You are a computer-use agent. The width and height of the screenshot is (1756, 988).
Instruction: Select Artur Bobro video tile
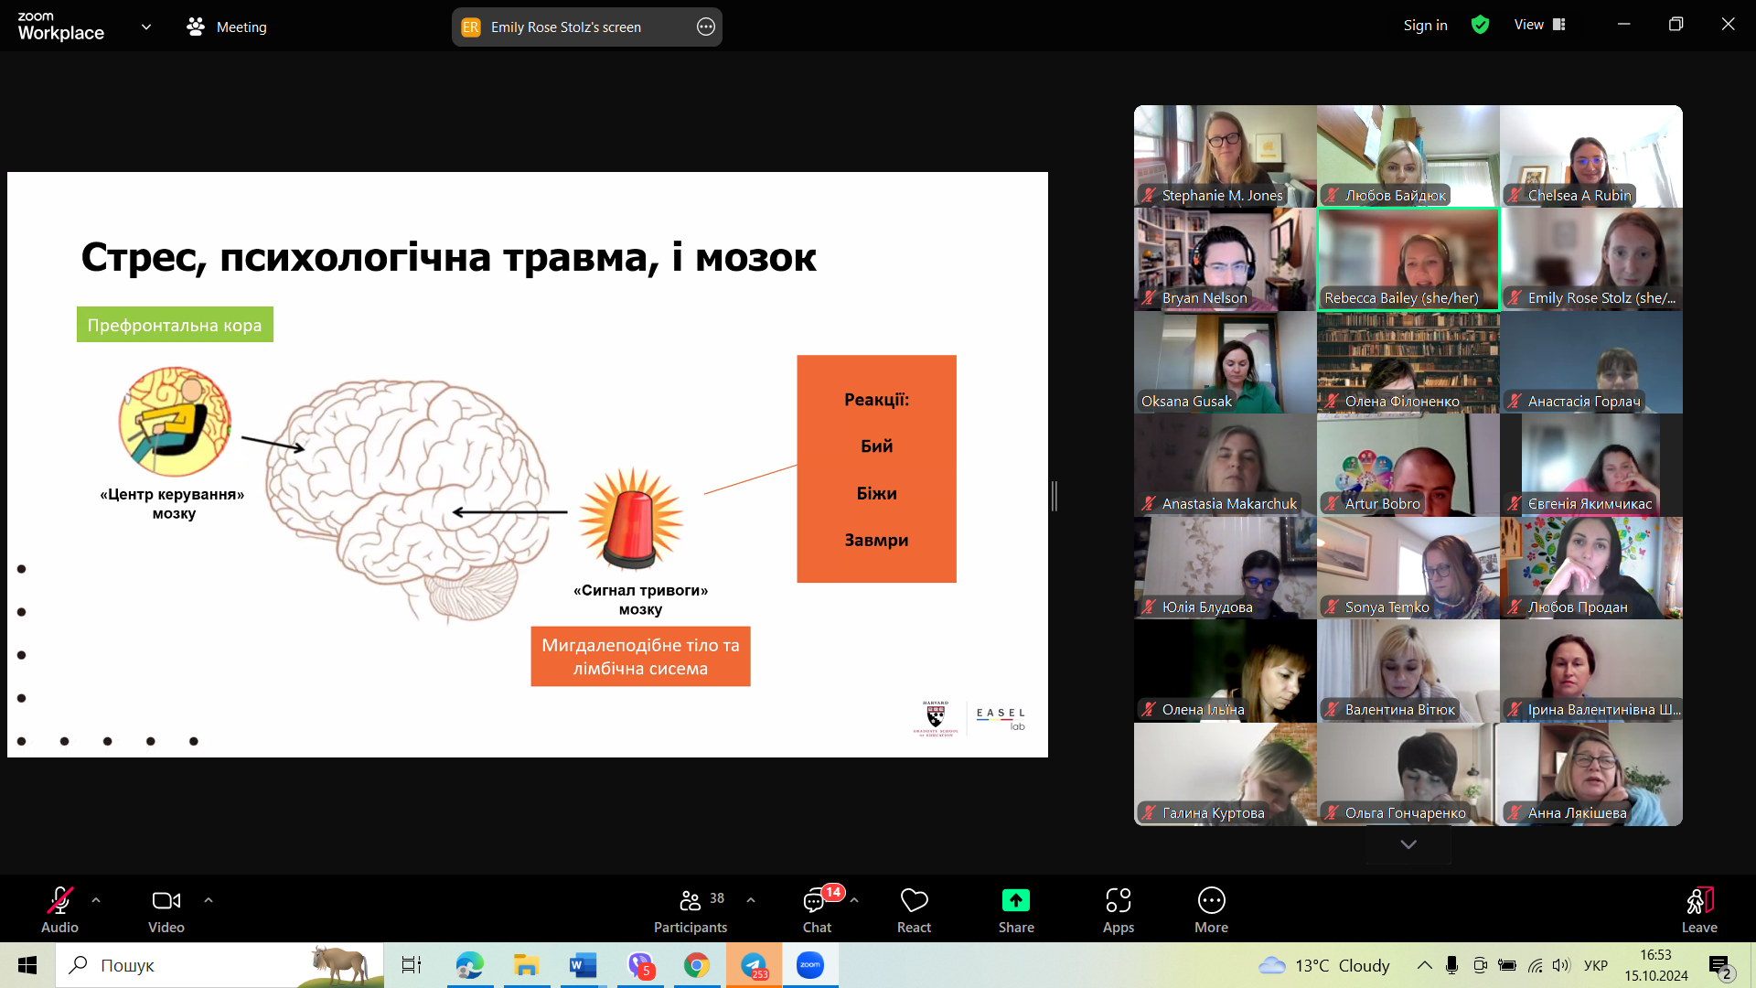[1408, 466]
